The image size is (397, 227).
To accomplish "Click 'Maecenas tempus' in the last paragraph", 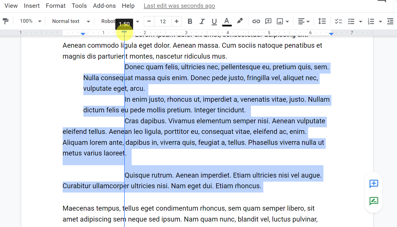I will (x=91, y=208).
